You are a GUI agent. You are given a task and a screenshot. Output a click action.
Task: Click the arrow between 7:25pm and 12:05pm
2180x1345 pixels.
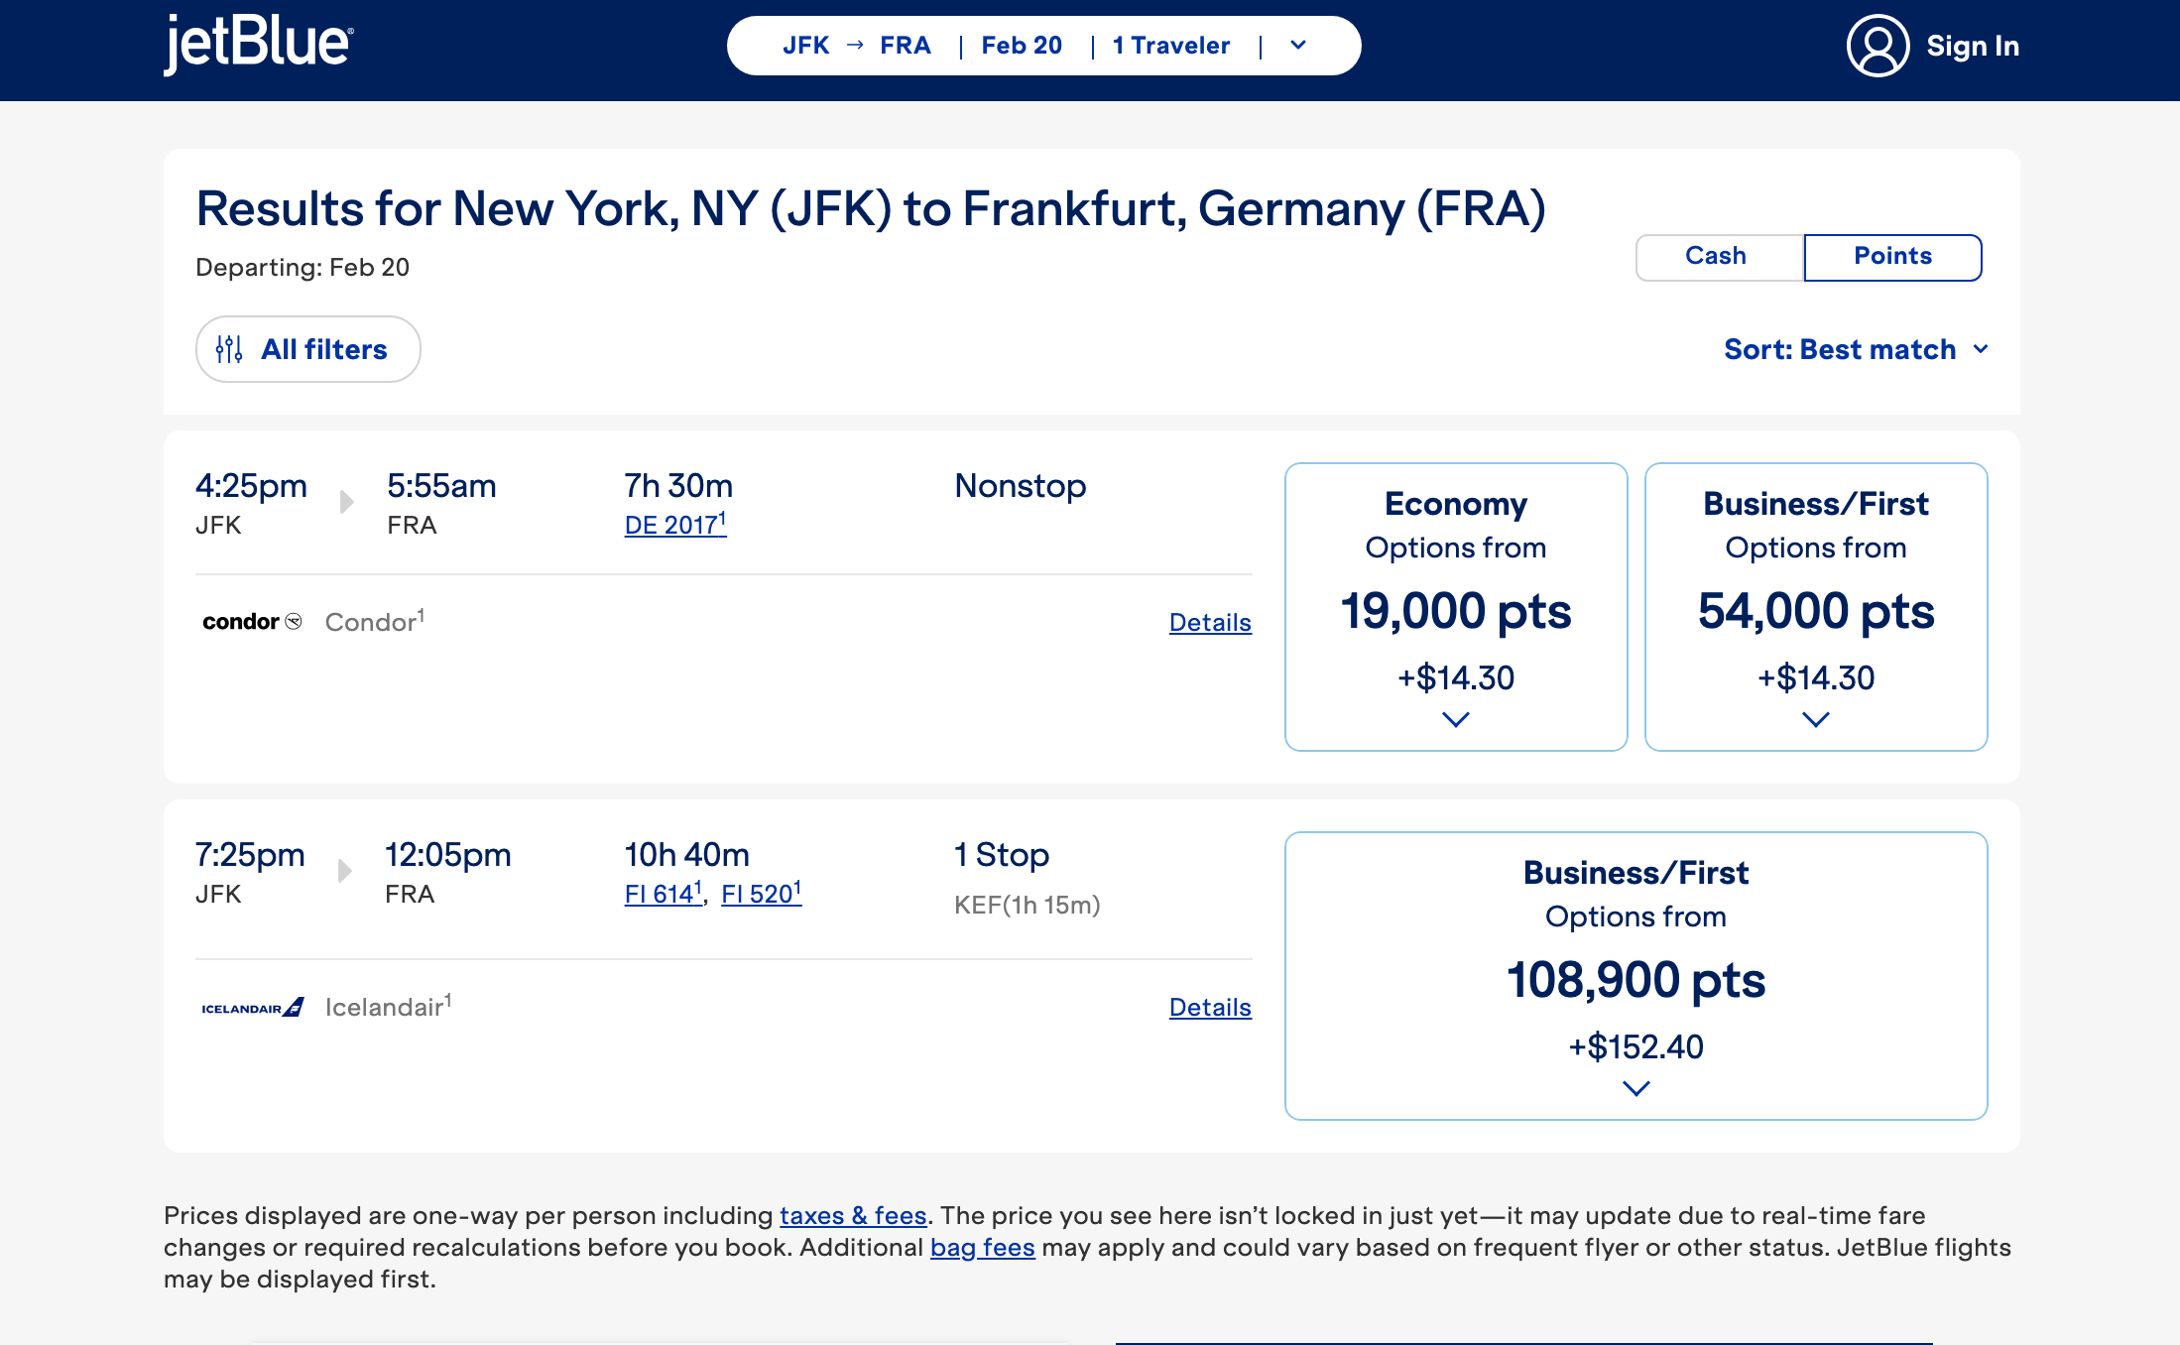(x=346, y=870)
